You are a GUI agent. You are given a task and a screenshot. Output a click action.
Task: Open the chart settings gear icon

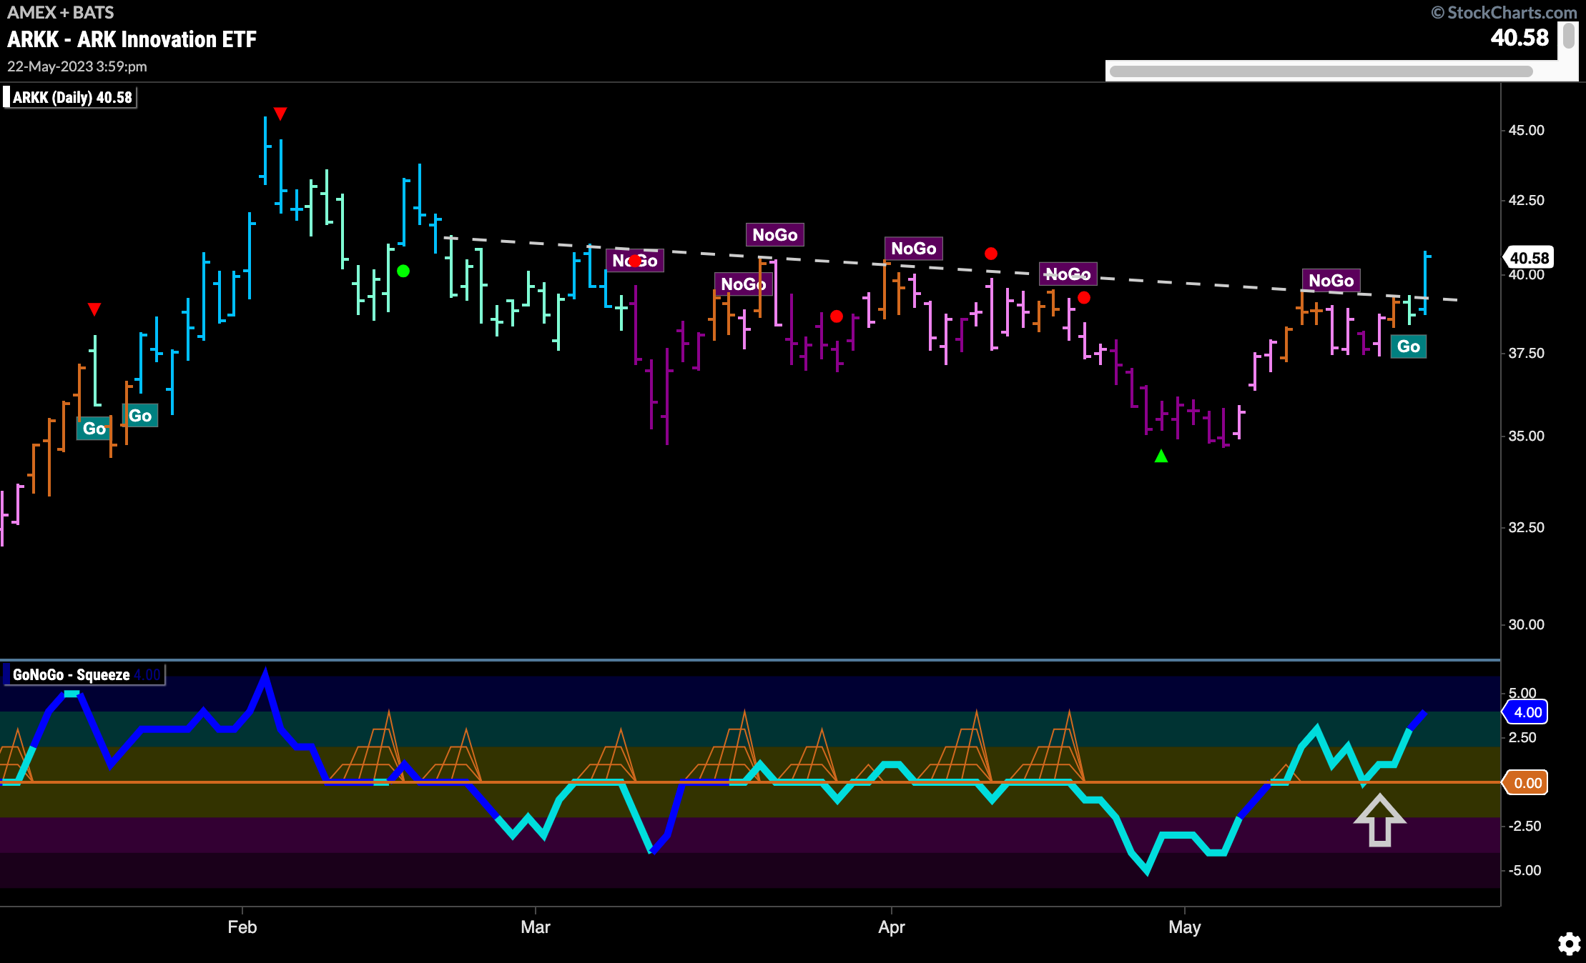pyautogui.click(x=1569, y=944)
